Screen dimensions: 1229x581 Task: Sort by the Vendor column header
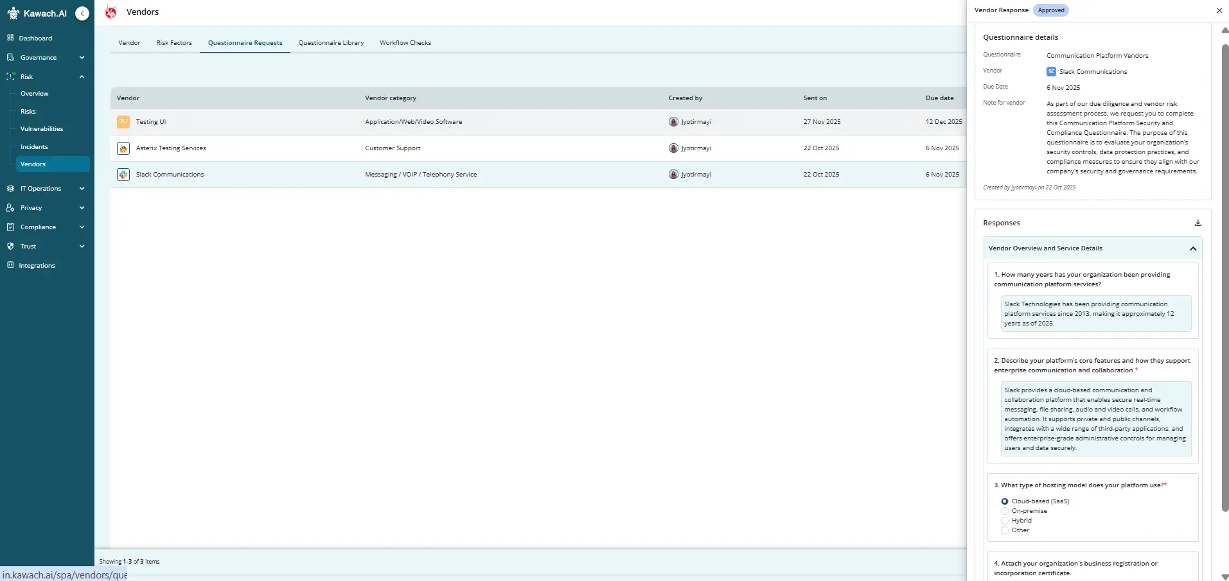[x=128, y=98]
